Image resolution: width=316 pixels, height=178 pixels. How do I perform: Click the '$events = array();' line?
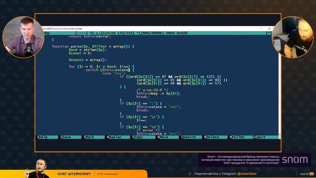click(x=88, y=60)
